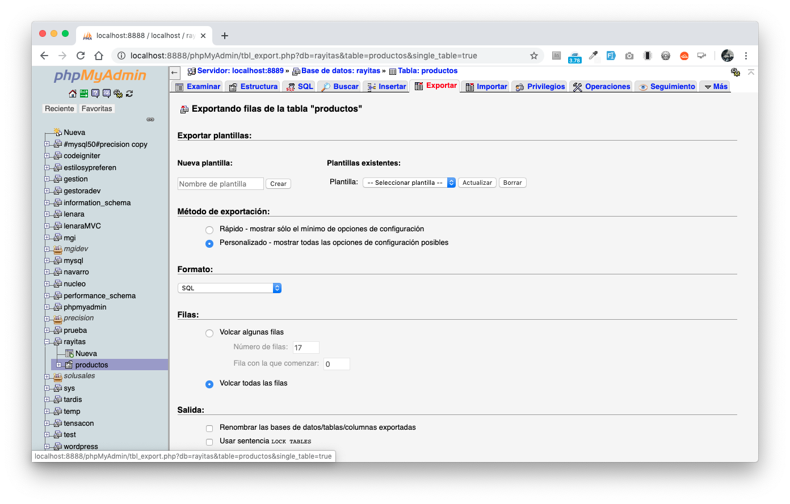790x504 pixels.
Task: Expand the lenaraMVC database node
Action: [x=47, y=226]
